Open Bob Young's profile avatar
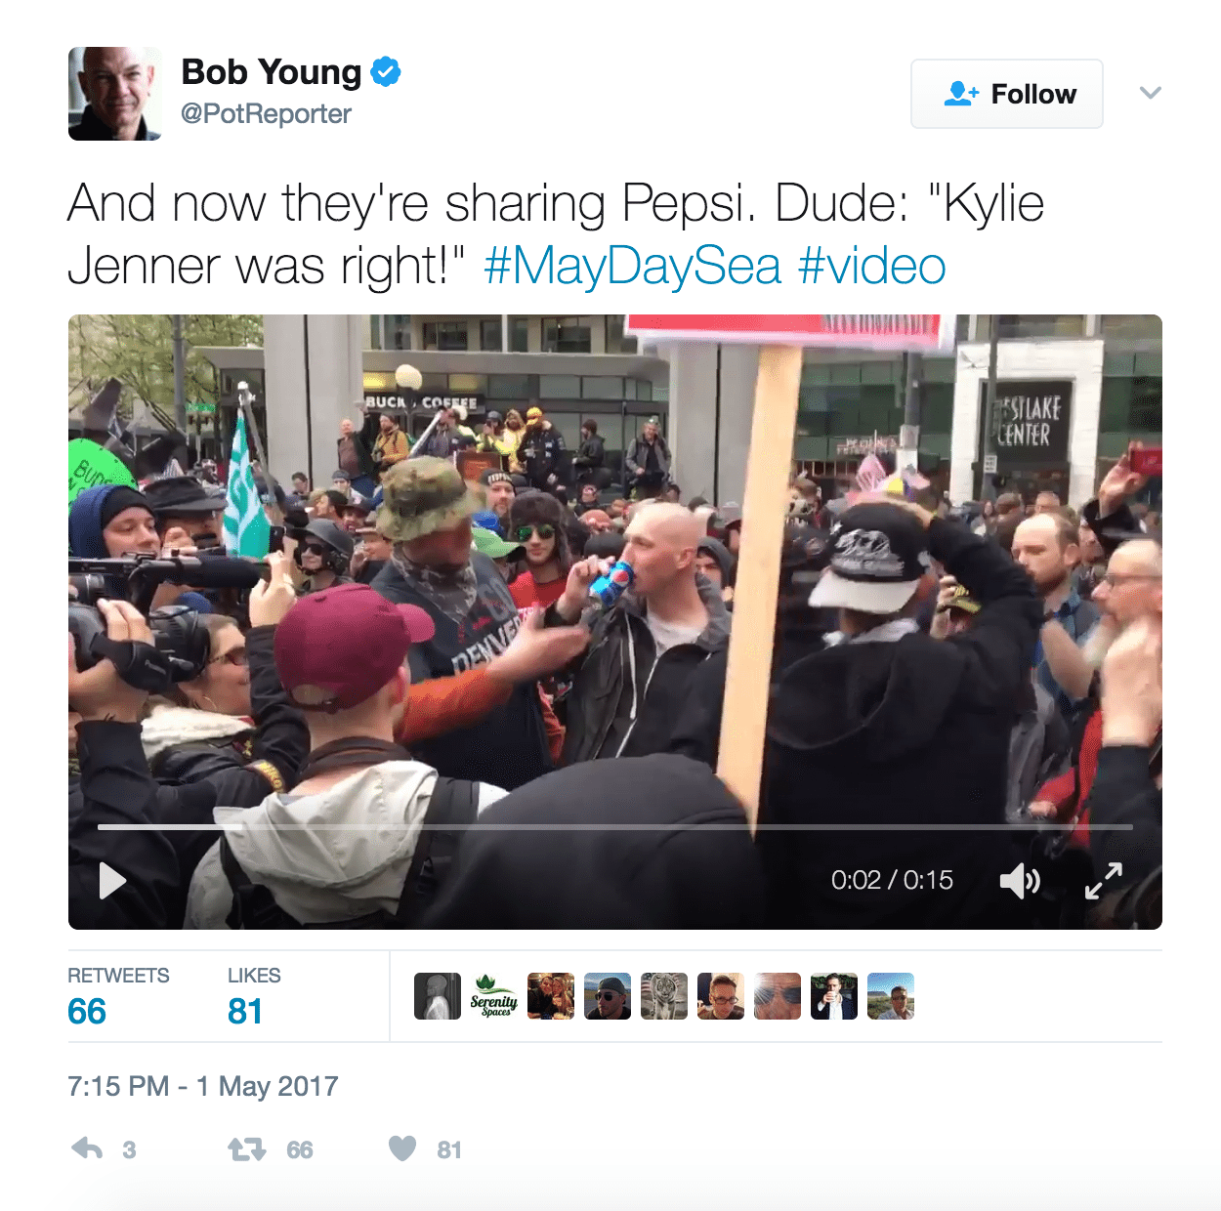 (115, 94)
